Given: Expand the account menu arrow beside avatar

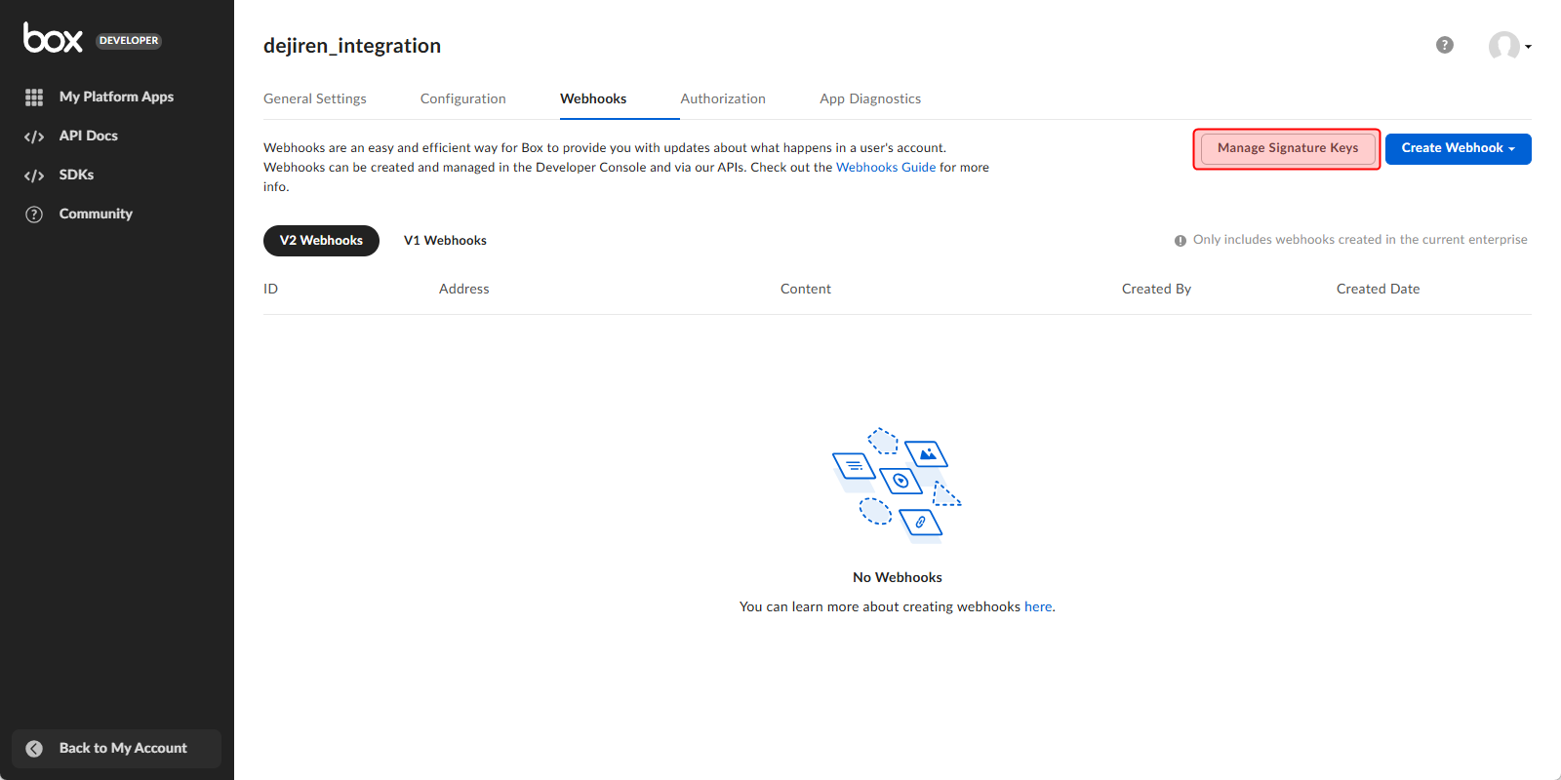Looking at the screenshot, I should pyautogui.click(x=1528, y=47).
